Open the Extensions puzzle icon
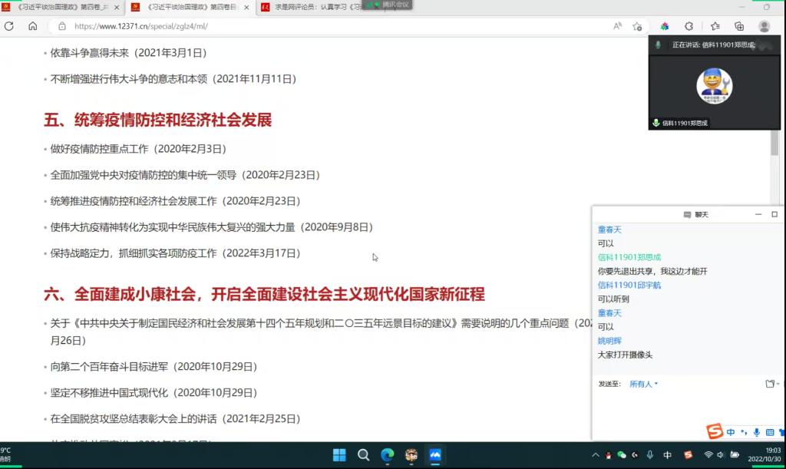This screenshot has height=469, width=786. [x=689, y=26]
